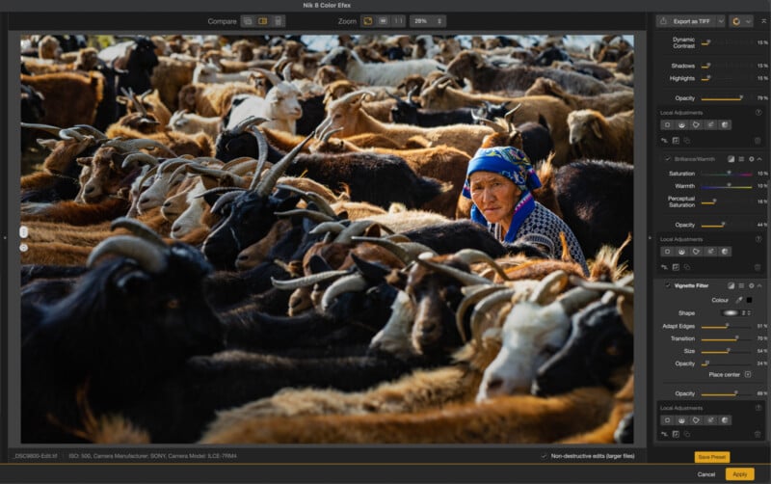The width and height of the screenshot is (771, 484).
Task: Uncheck the Brilliance/Warmth filter checkbox
Action: [x=667, y=159]
